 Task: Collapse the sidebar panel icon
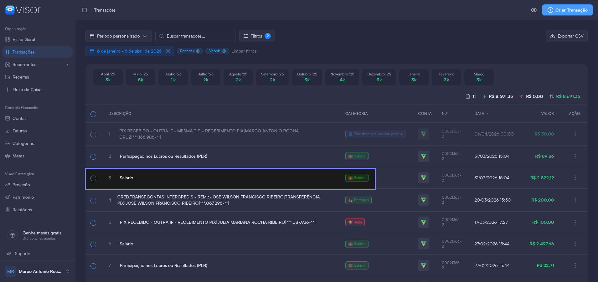point(85,10)
